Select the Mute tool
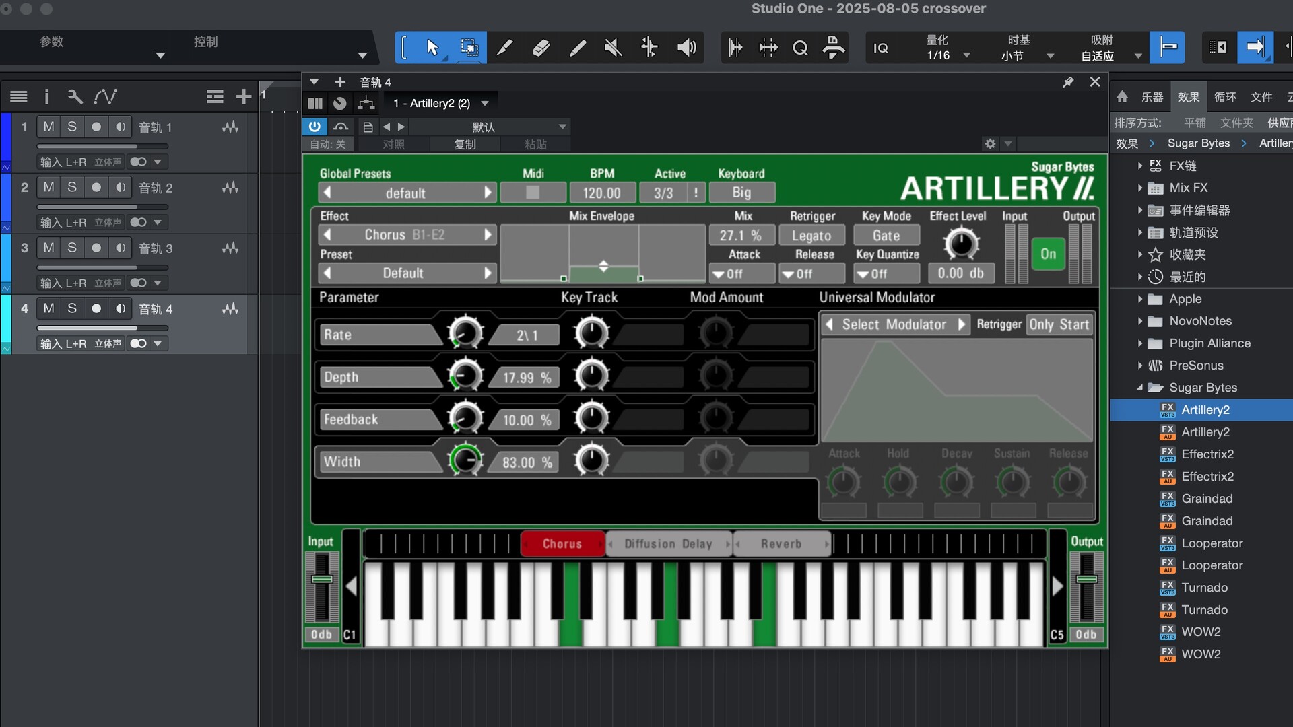 click(x=613, y=47)
